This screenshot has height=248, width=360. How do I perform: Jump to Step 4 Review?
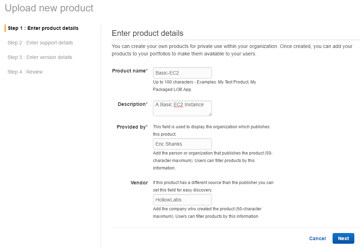25,72
